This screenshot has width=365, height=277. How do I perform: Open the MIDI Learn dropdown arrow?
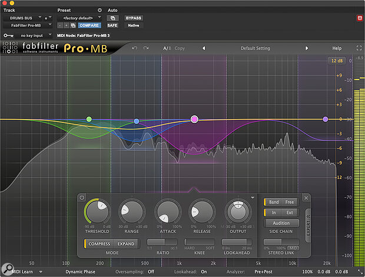41,272
